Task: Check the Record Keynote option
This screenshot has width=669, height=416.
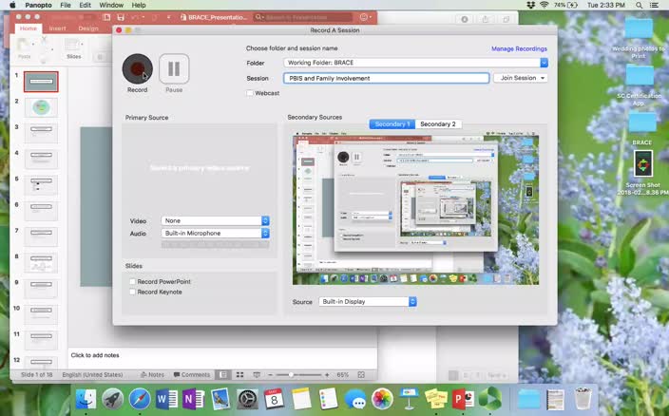Action: [x=133, y=292]
